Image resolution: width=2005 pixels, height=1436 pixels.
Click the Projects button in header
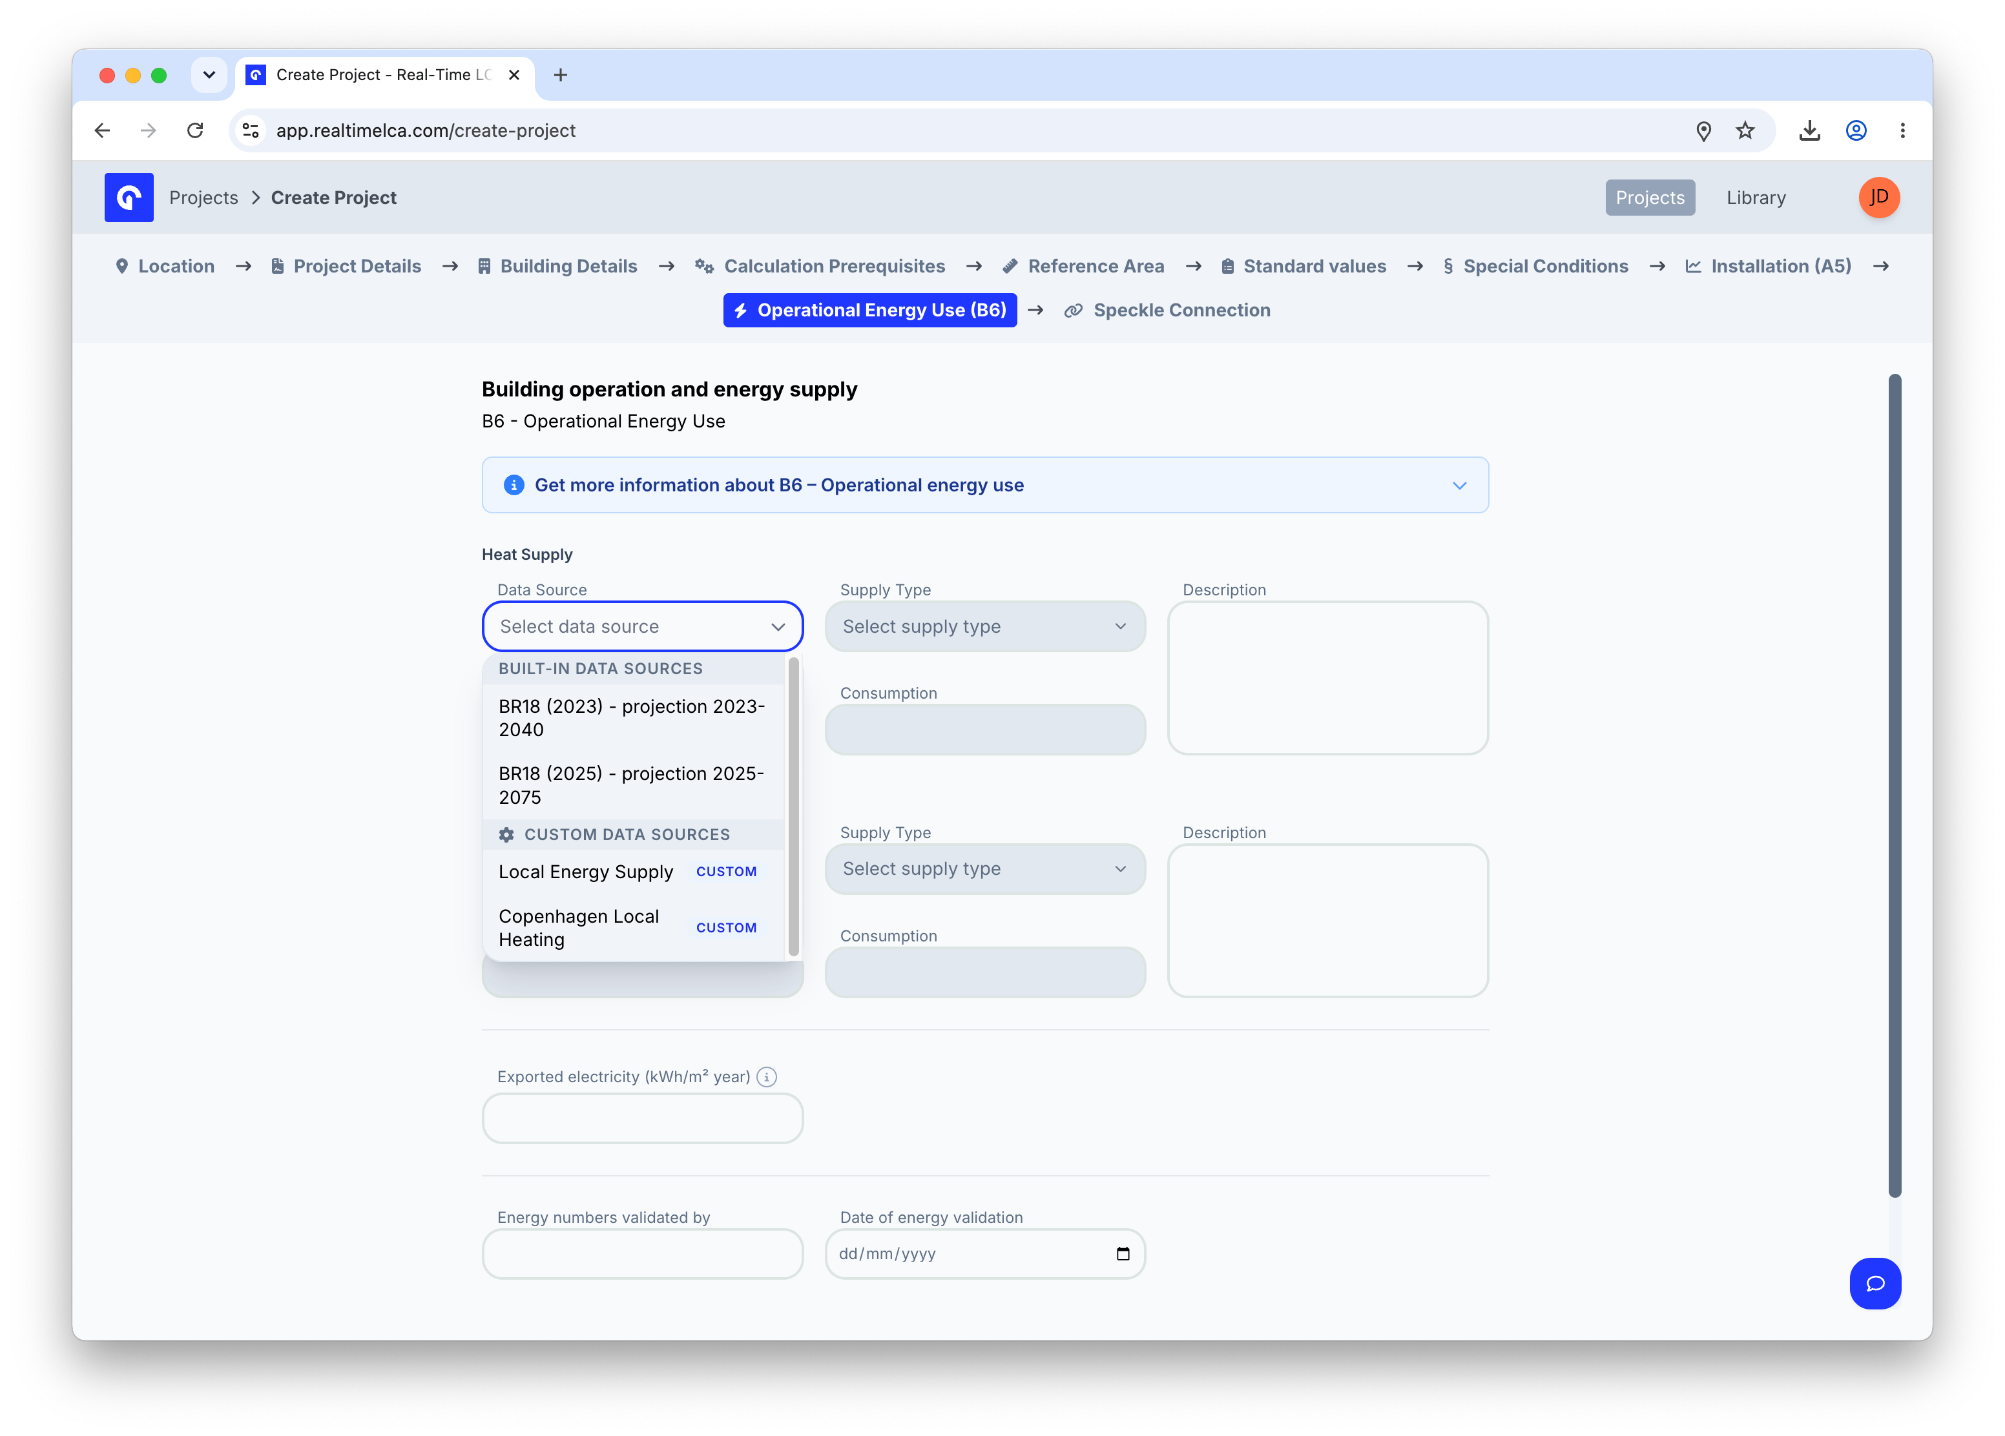point(1650,197)
